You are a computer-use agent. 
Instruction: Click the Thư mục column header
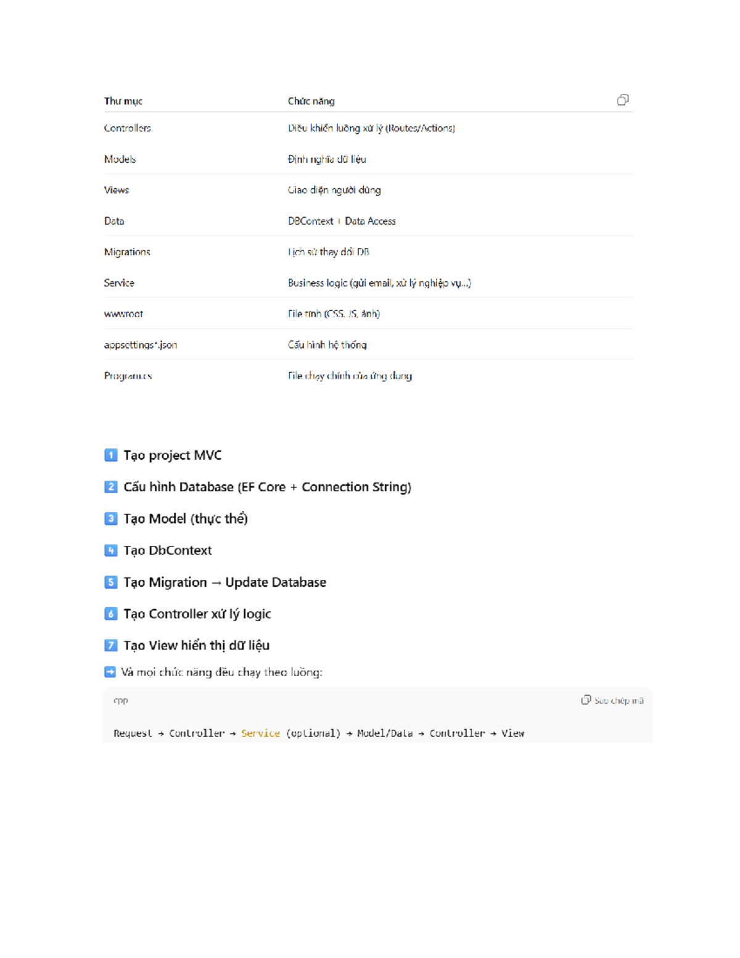coord(123,101)
